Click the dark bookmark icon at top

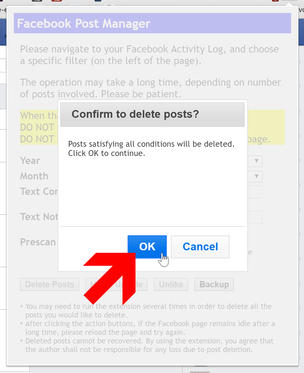pyautogui.click(x=37, y=1)
